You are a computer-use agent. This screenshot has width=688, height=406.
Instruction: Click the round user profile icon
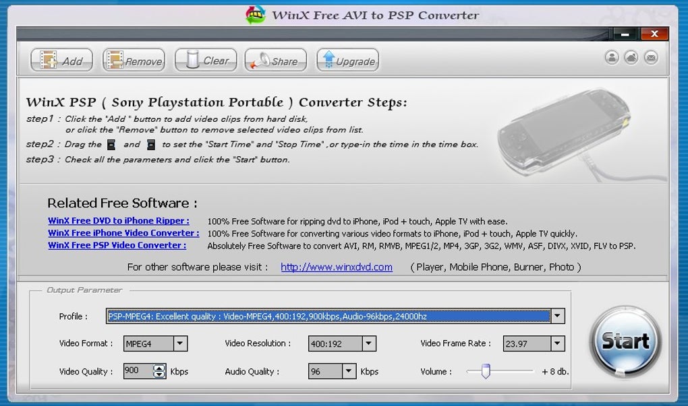[x=612, y=57]
